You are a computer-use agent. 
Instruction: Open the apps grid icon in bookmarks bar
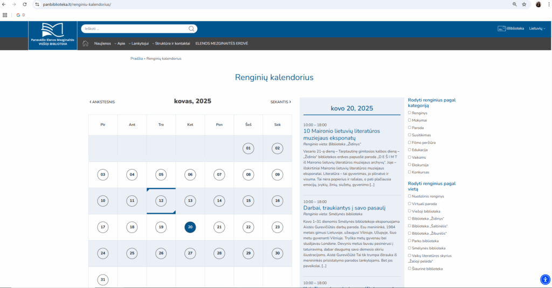(5, 15)
